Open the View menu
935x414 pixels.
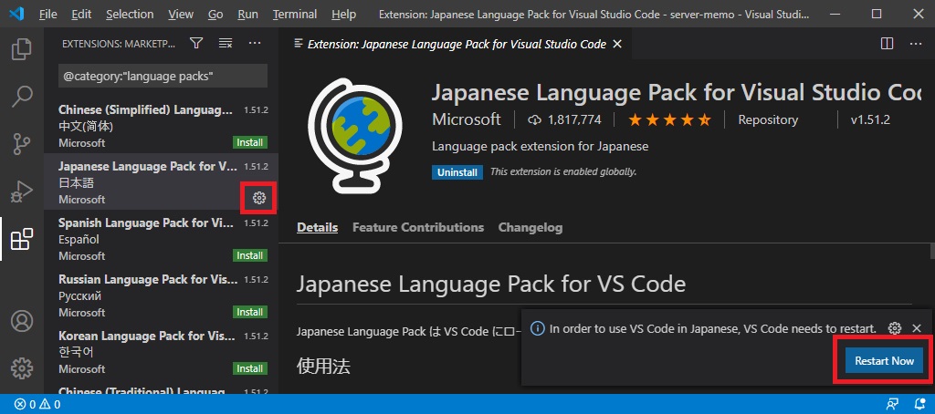[x=181, y=14]
